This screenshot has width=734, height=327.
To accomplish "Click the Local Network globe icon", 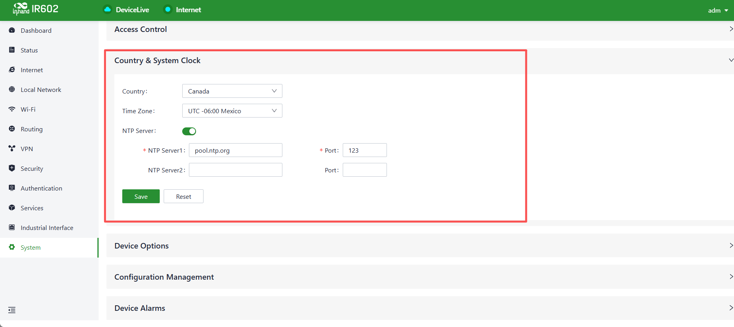I will (12, 90).
